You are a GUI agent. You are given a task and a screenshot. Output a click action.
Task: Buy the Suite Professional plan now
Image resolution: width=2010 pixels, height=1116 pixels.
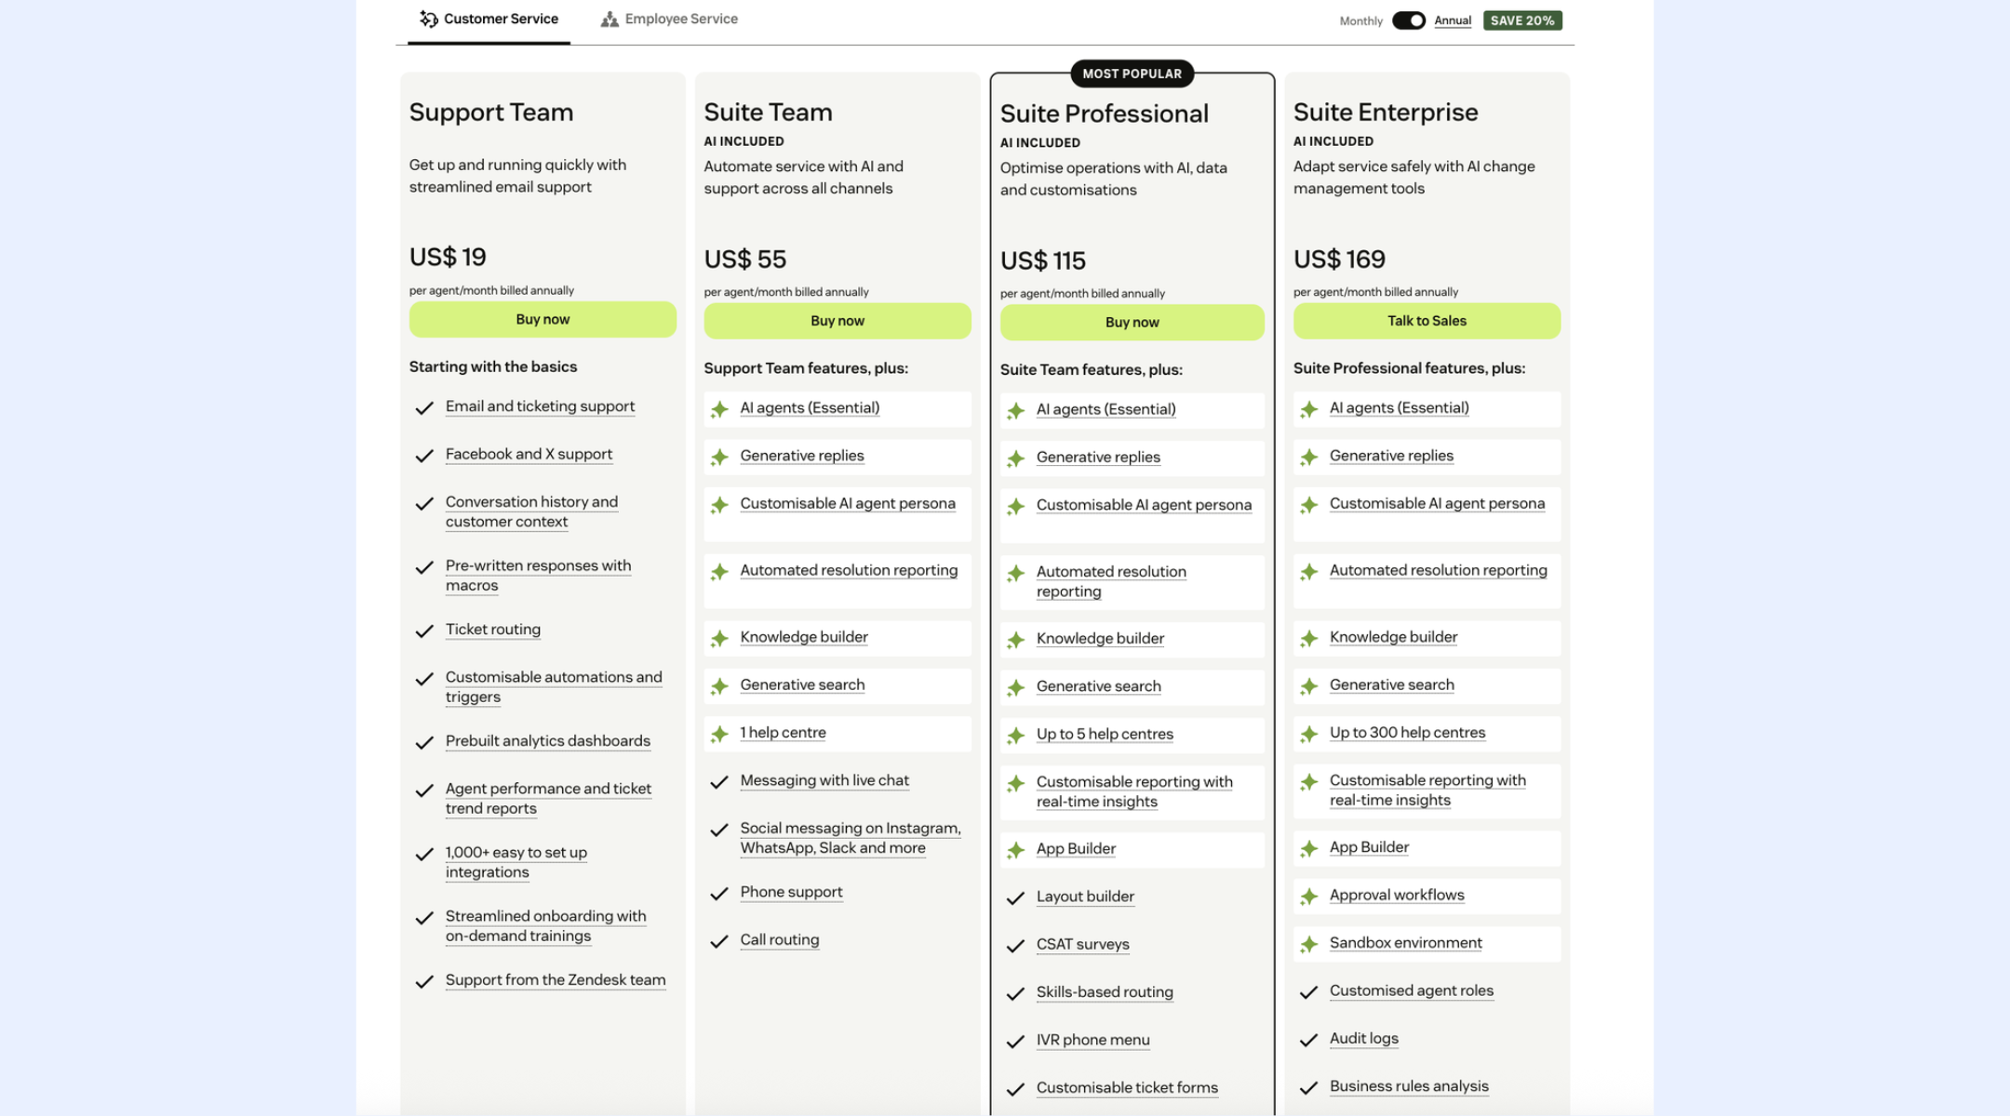point(1132,323)
